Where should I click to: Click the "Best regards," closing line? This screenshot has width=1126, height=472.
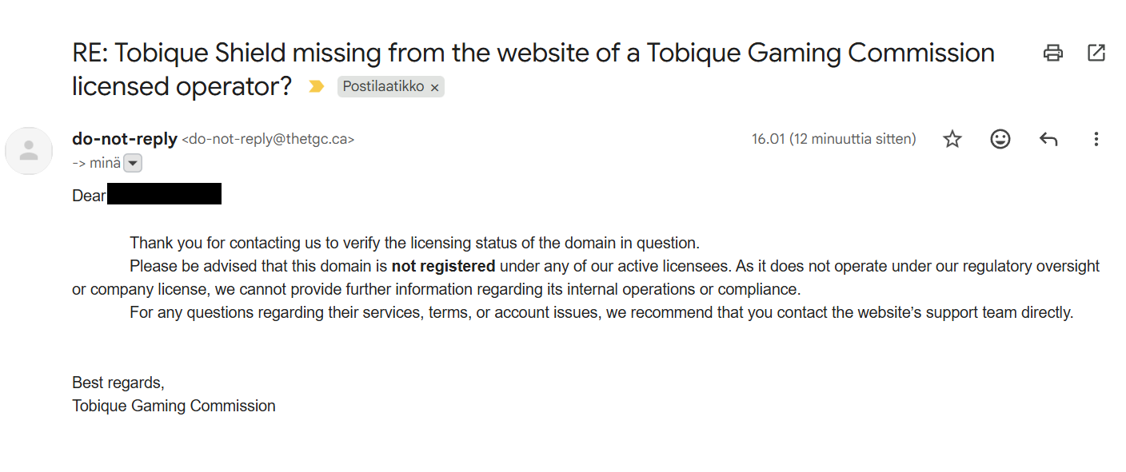tap(118, 383)
